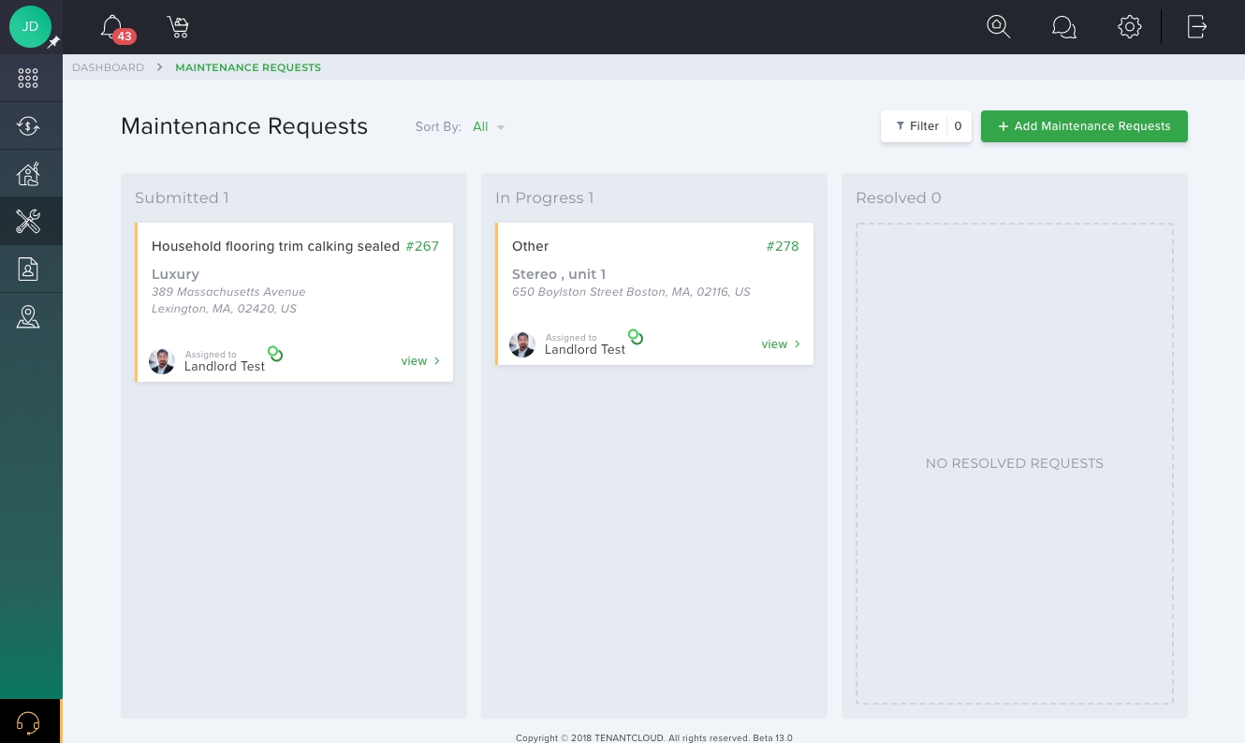Open the notifications bell with 43 badge
Viewport: 1245px width, 743px height.
pyautogui.click(x=114, y=27)
